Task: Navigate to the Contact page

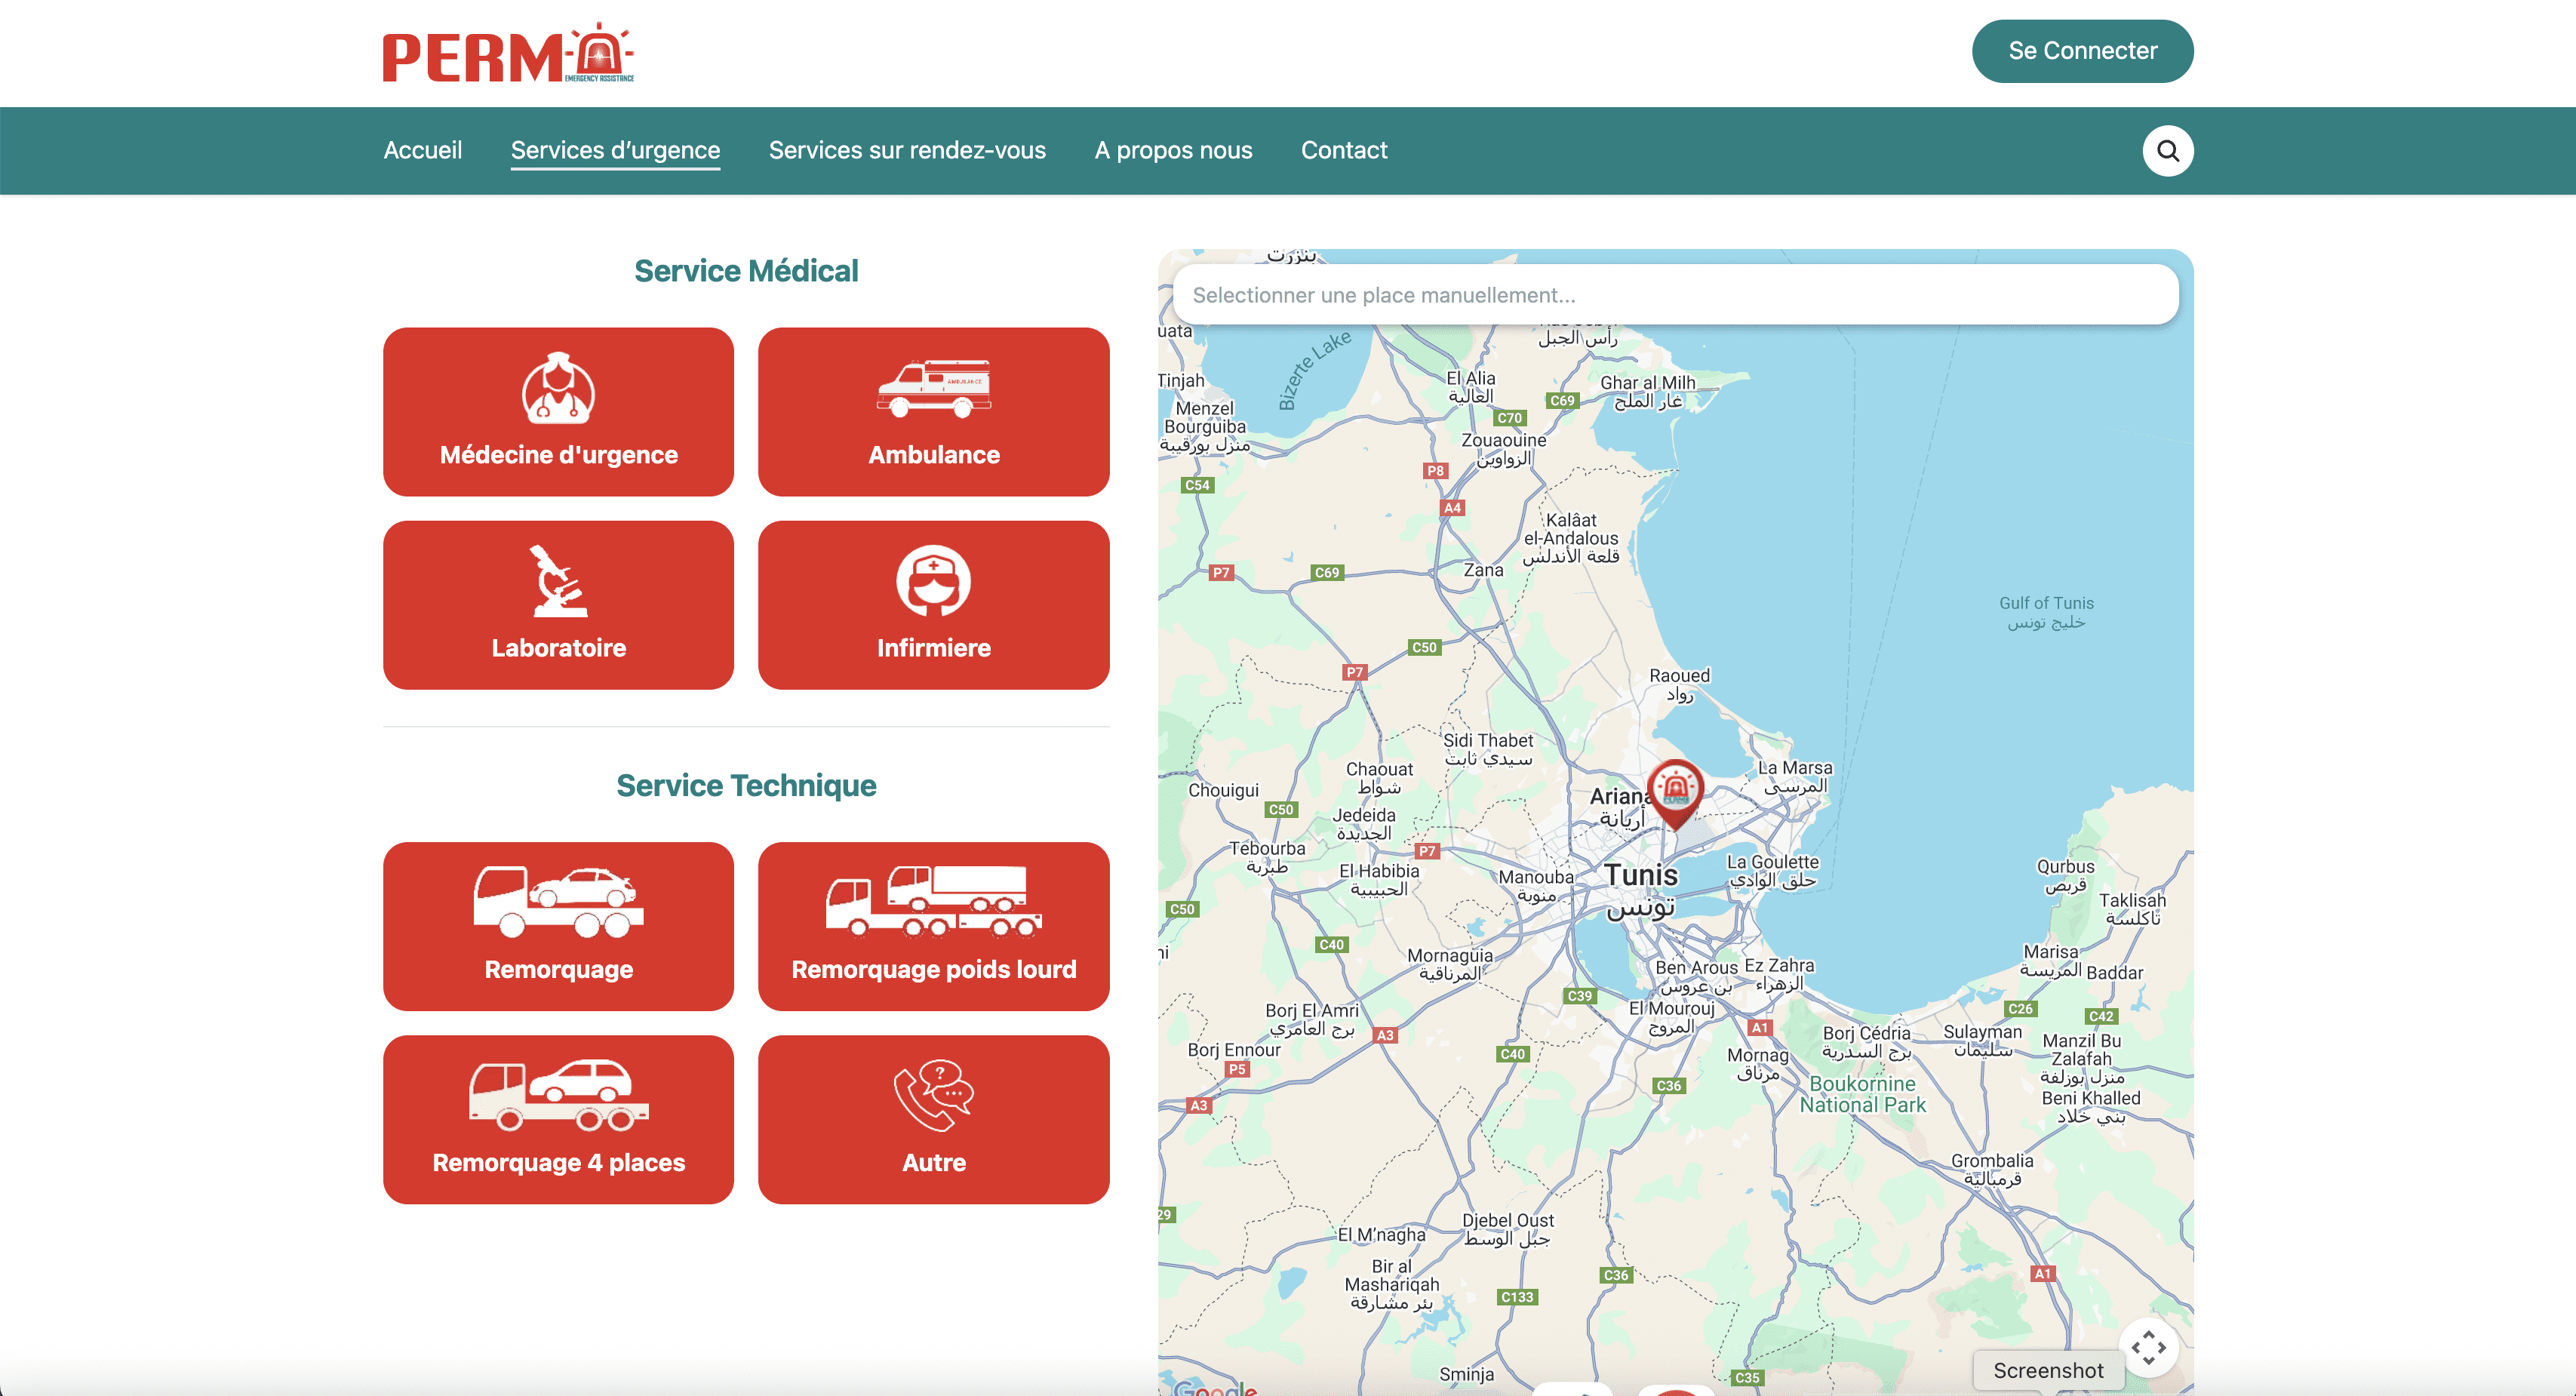Action: pyautogui.click(x=1343, y=150)
